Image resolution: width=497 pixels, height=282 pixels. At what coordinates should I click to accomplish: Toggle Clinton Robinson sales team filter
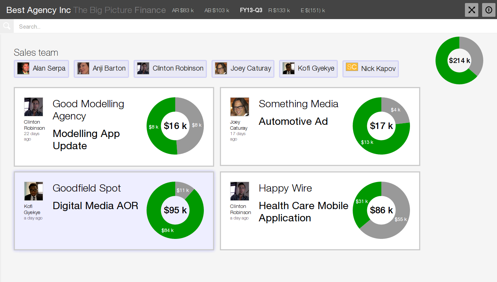170,69
